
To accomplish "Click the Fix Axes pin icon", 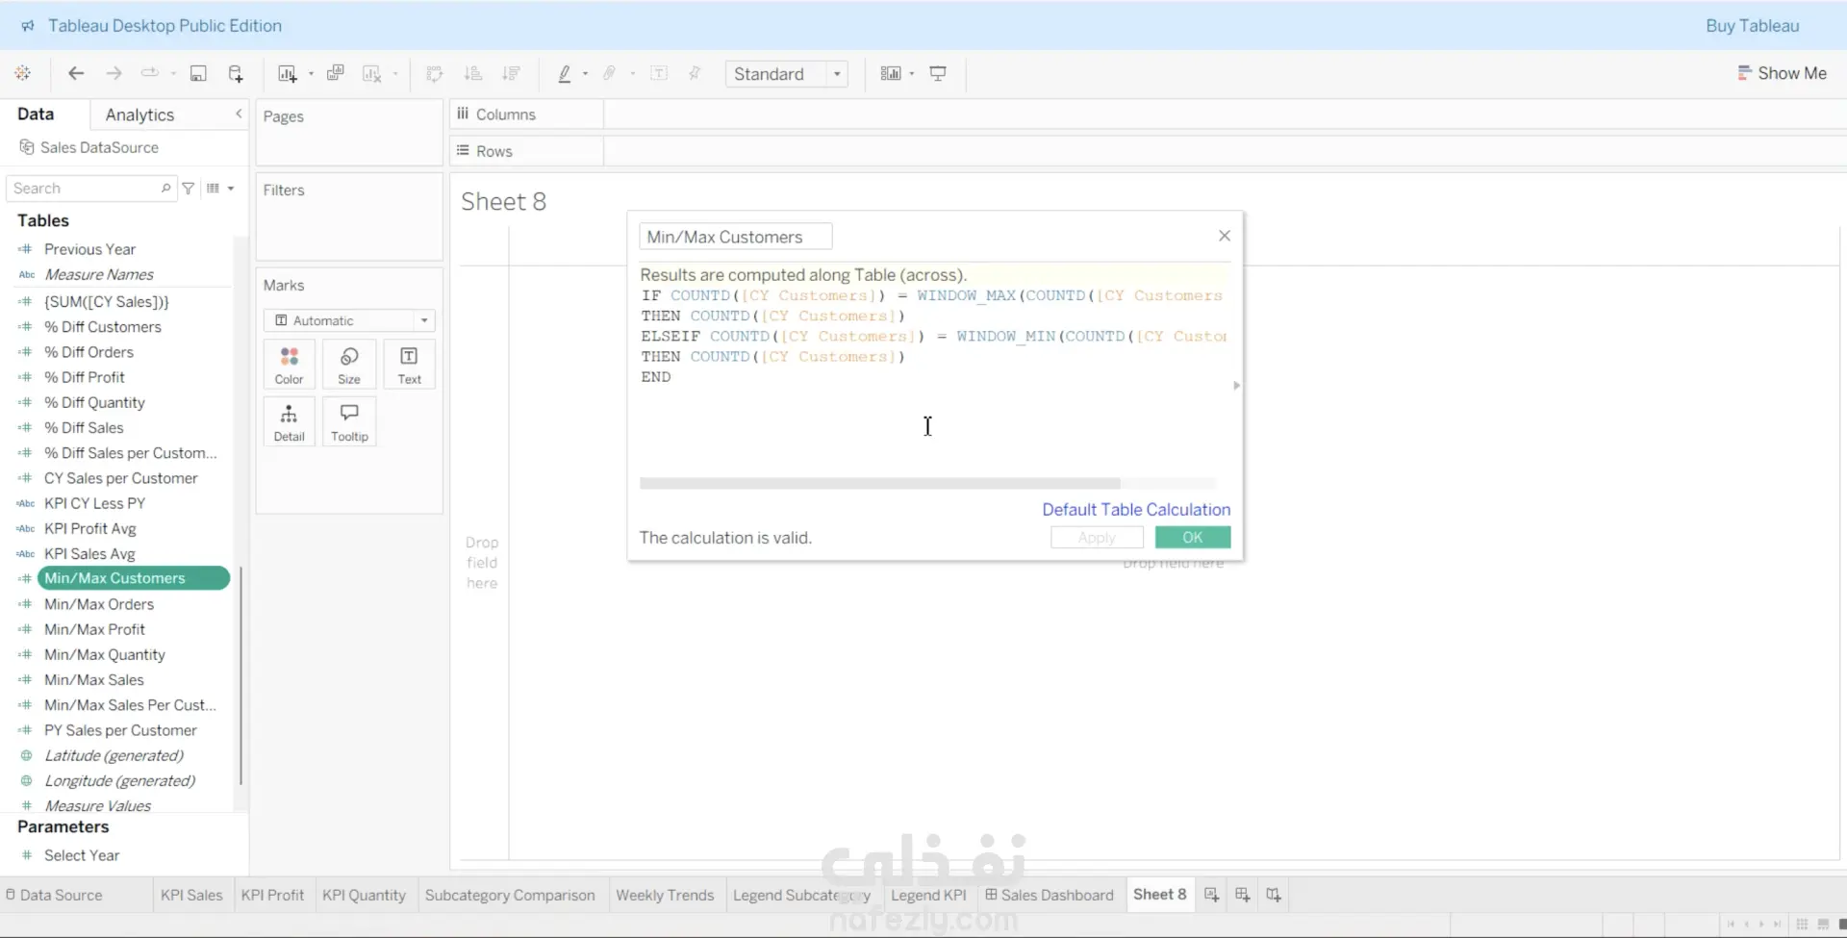I will click(695, 73).
